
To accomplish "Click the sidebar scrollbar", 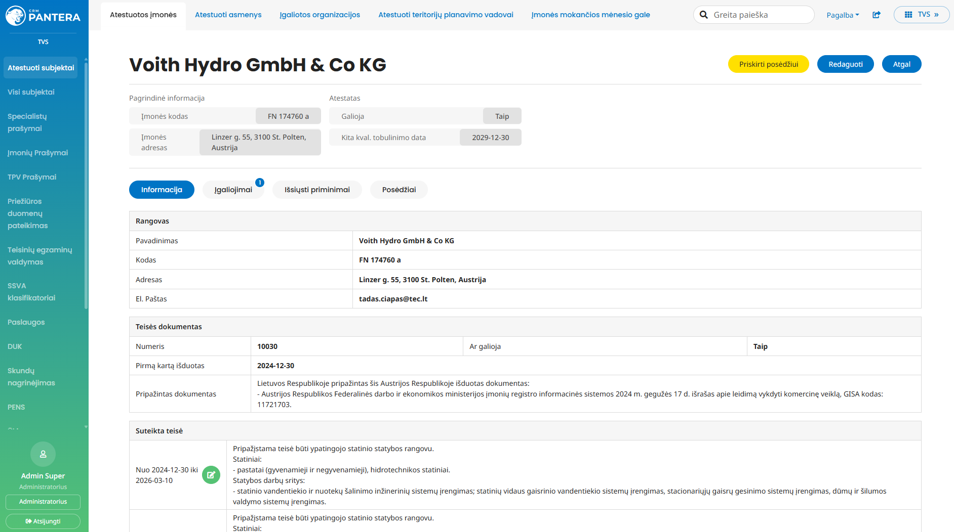I will point(86,185).
